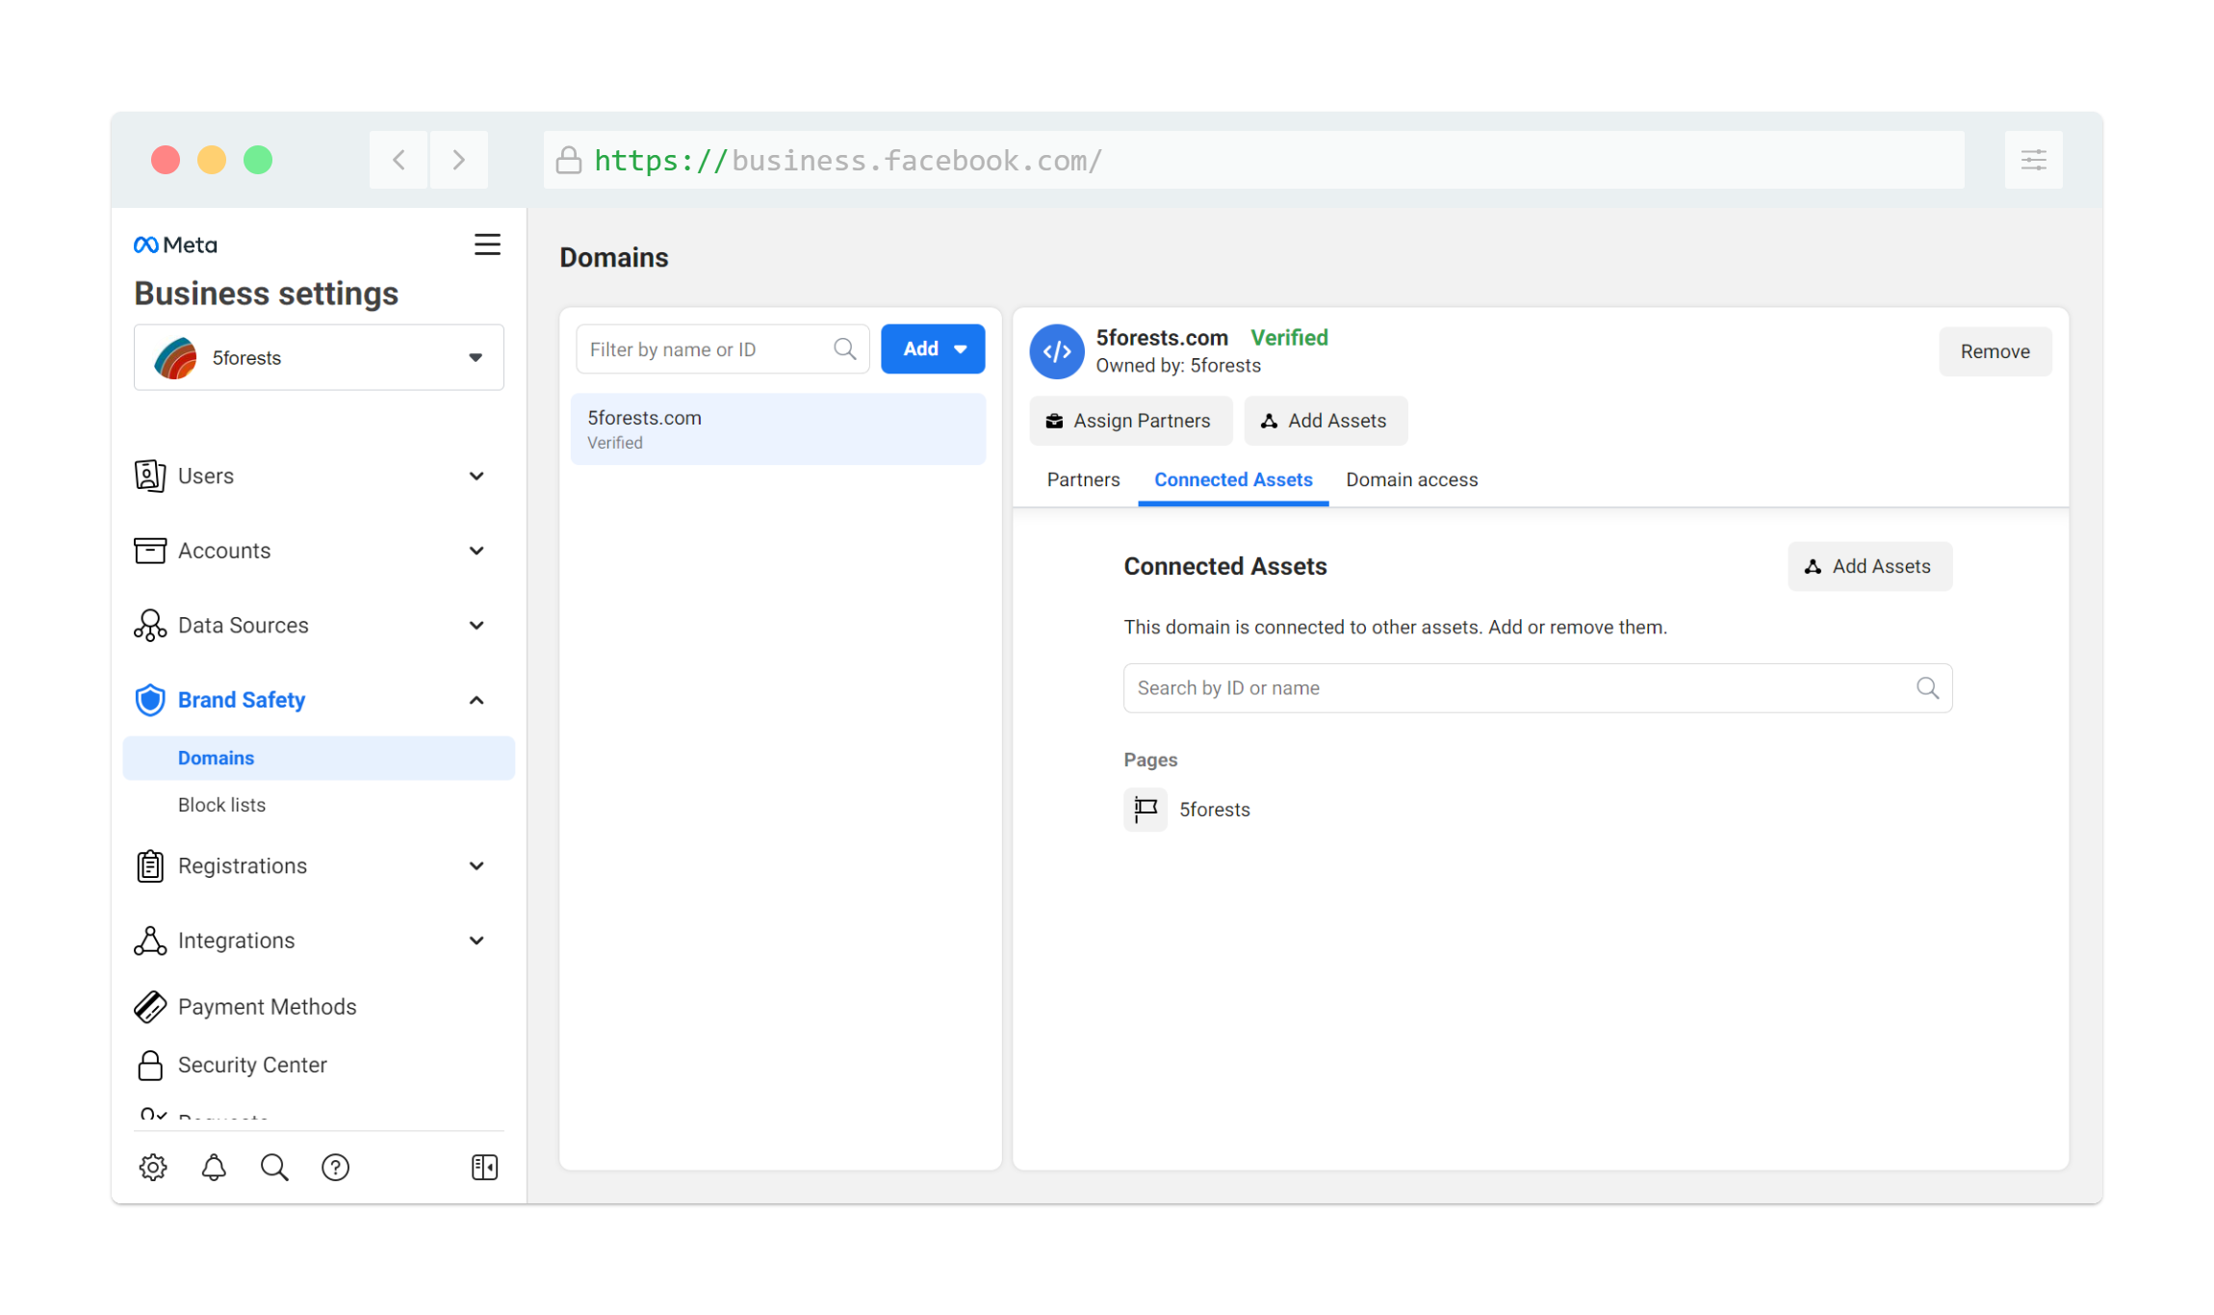Click the Remove domain button
This screenshot has height=1315, width=2214.
1995,351
